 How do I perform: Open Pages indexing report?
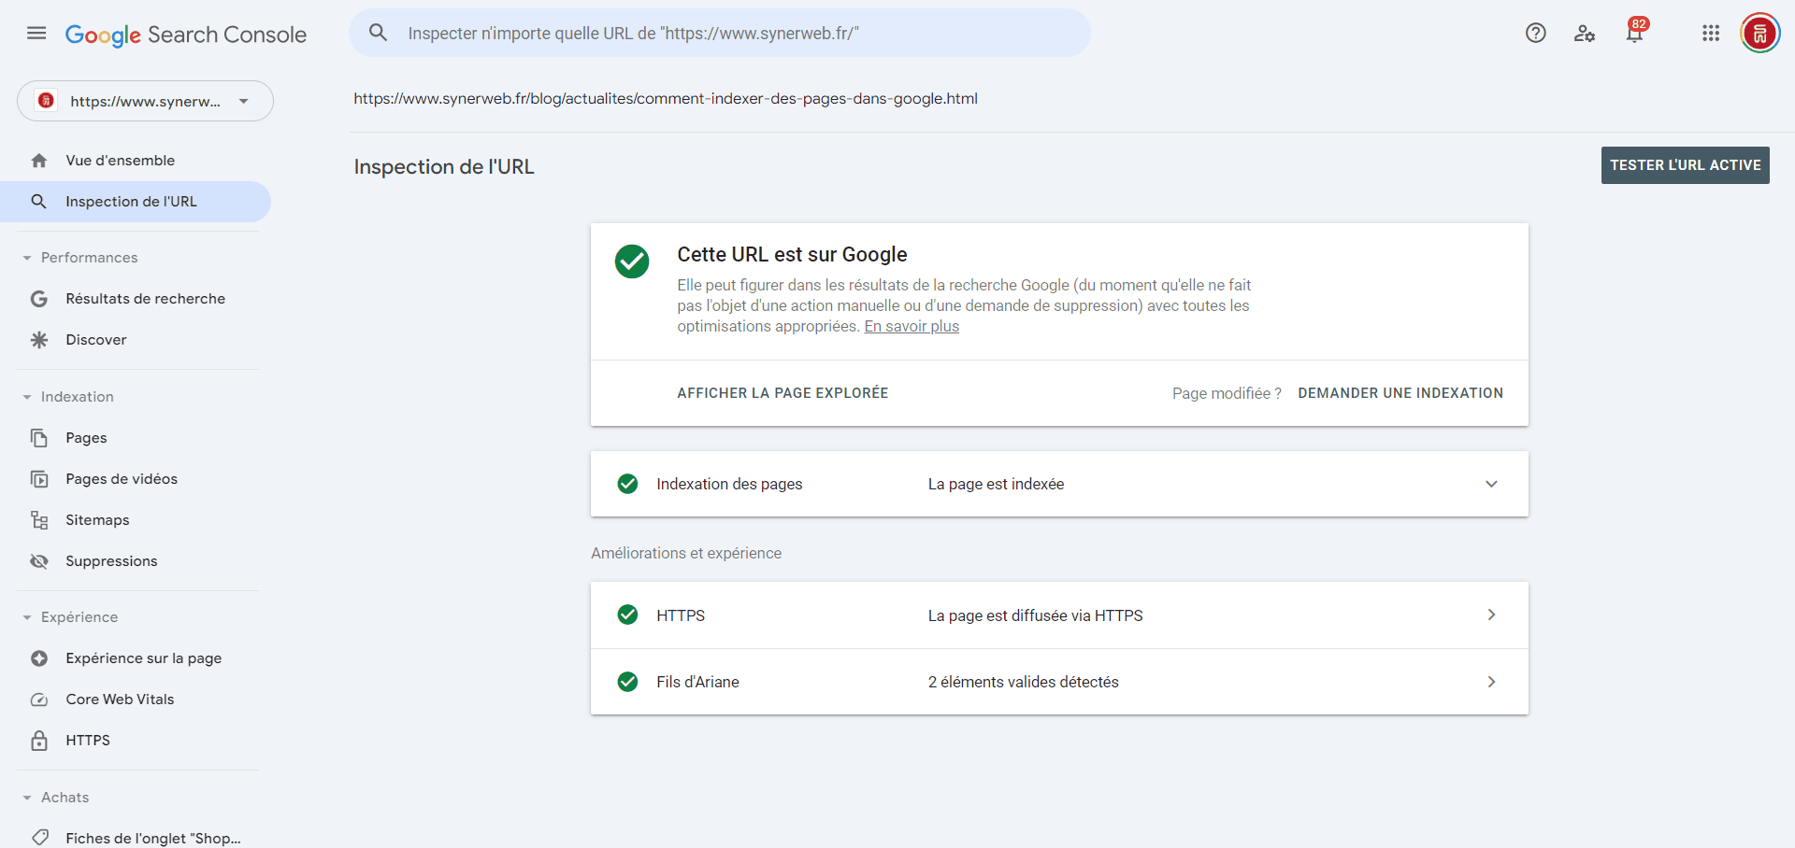click(136, 438)
